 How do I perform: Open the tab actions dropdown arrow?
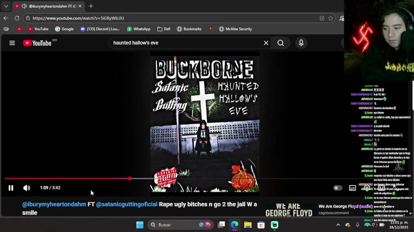pyautogui.click(x=6, y=6)
